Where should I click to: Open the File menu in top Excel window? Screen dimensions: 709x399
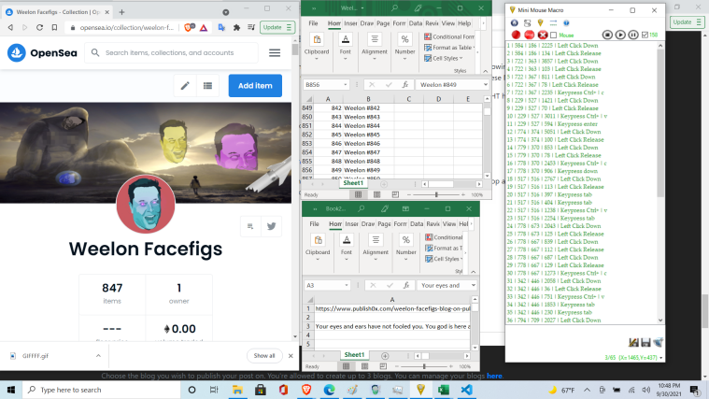(313, 23)
